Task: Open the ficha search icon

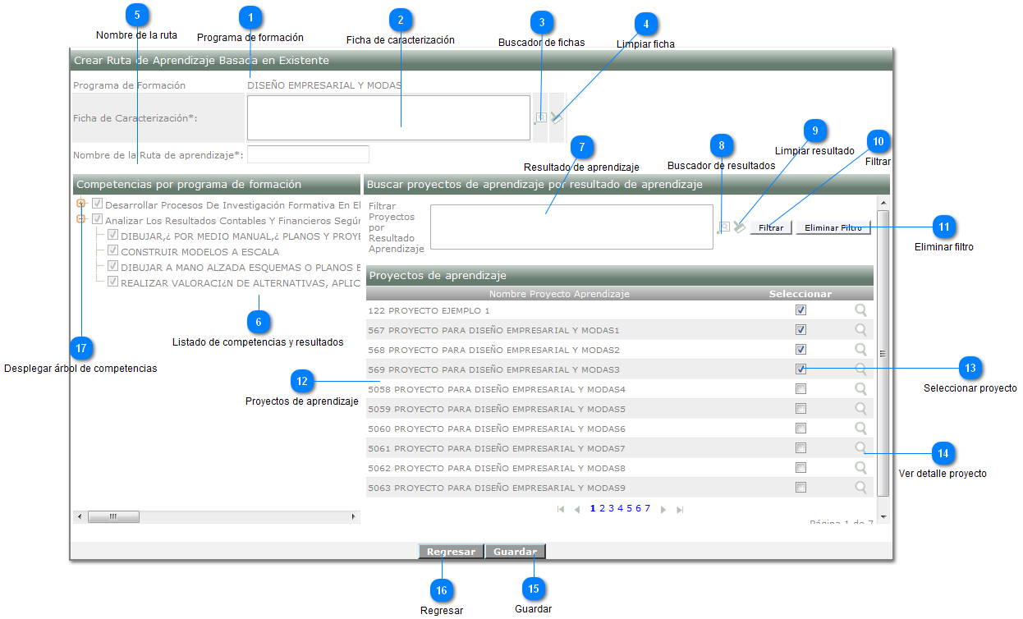Action: (540, 118)
